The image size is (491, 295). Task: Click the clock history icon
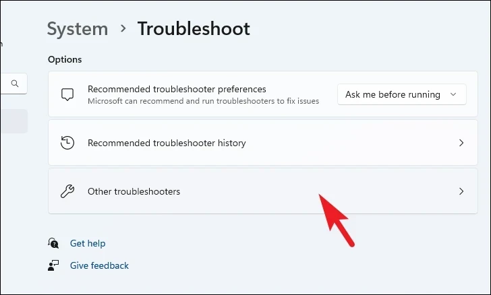[67, 143]
